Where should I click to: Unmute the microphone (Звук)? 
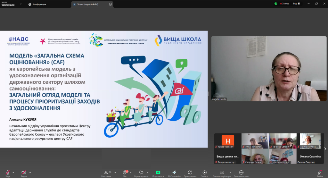click(8, 173)
